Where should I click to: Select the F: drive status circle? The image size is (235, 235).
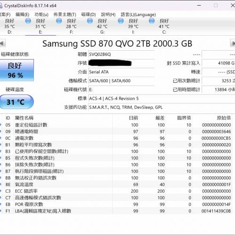point(59,21)
